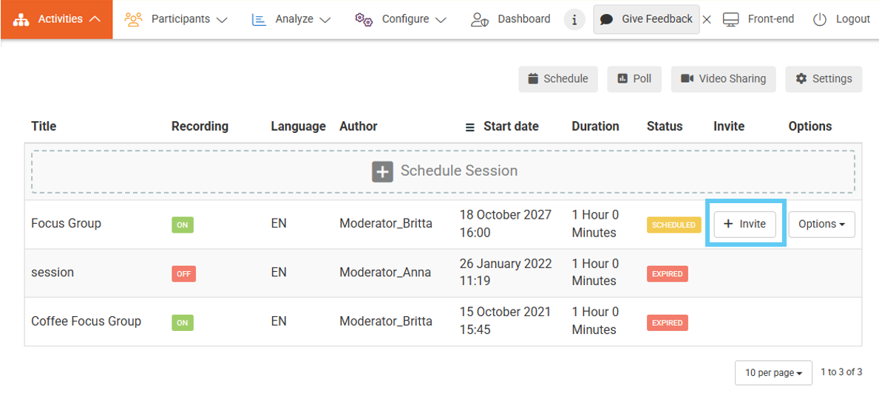Expand the Options dropdown for Focus Group
Viewport: 879px width, 393px height.
[x=821, y=225]
